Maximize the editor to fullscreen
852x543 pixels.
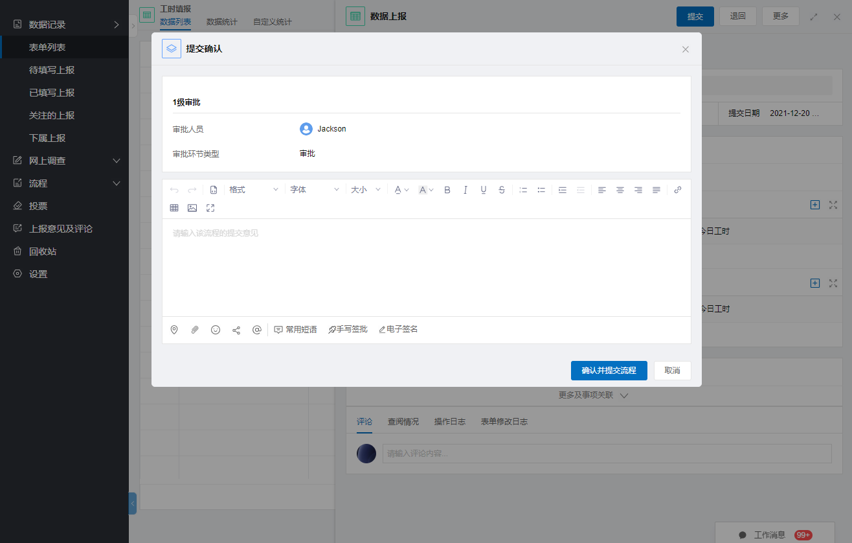(210, 208)
